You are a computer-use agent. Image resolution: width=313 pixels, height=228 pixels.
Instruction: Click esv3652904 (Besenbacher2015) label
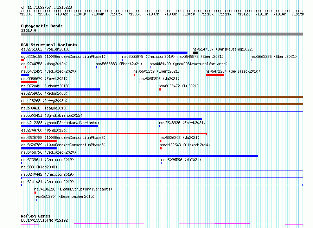point(65,196)
